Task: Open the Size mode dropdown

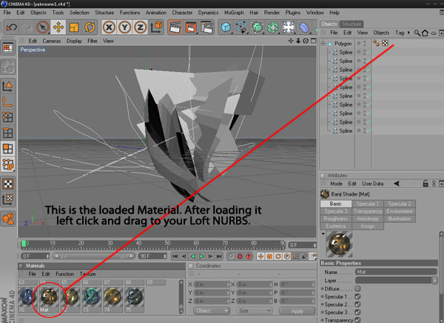Action: [x=254, y=311]
